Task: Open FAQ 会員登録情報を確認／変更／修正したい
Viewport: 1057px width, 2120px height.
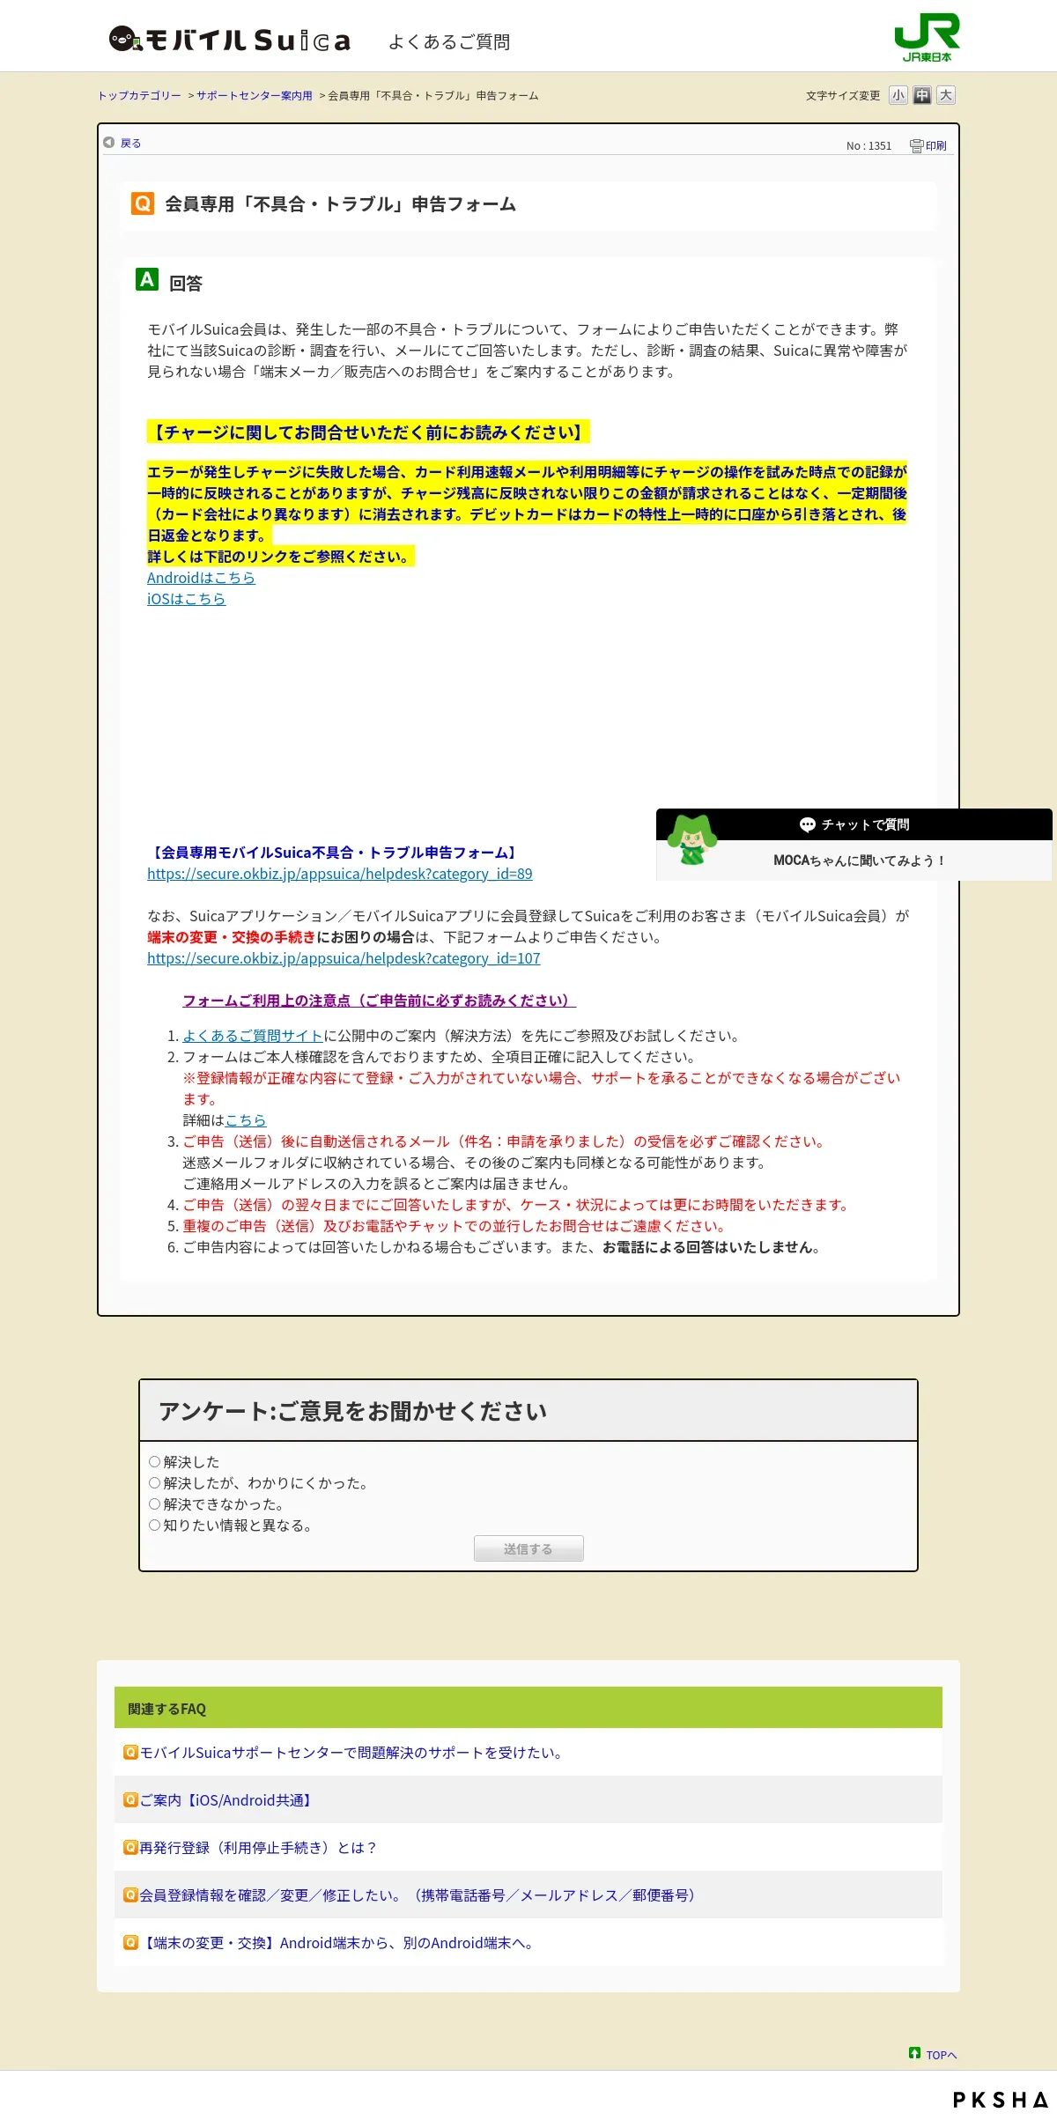Action: pos(419,1895)
